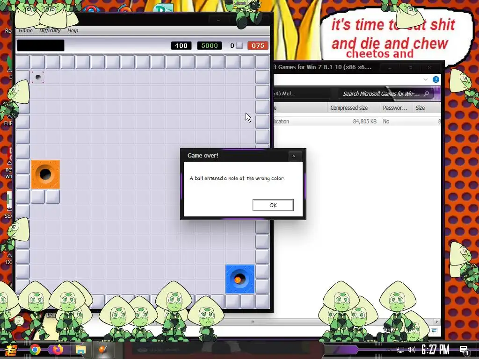Open the Help menu in InkBall
The image size is (479, 359).
coord(73,30)
